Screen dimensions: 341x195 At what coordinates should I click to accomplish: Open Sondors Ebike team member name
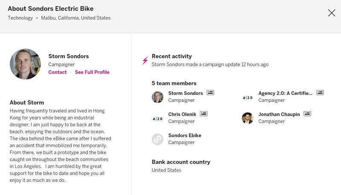tap(185, 136)
